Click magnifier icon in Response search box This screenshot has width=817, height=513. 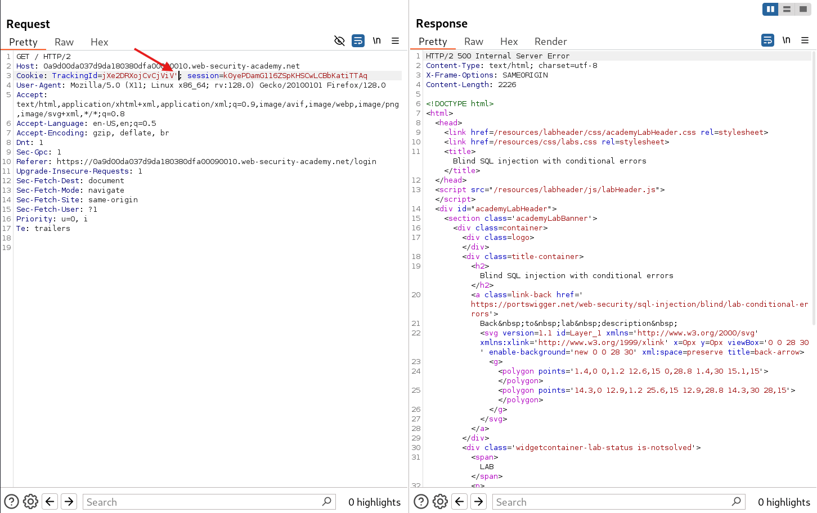(737, 501)
